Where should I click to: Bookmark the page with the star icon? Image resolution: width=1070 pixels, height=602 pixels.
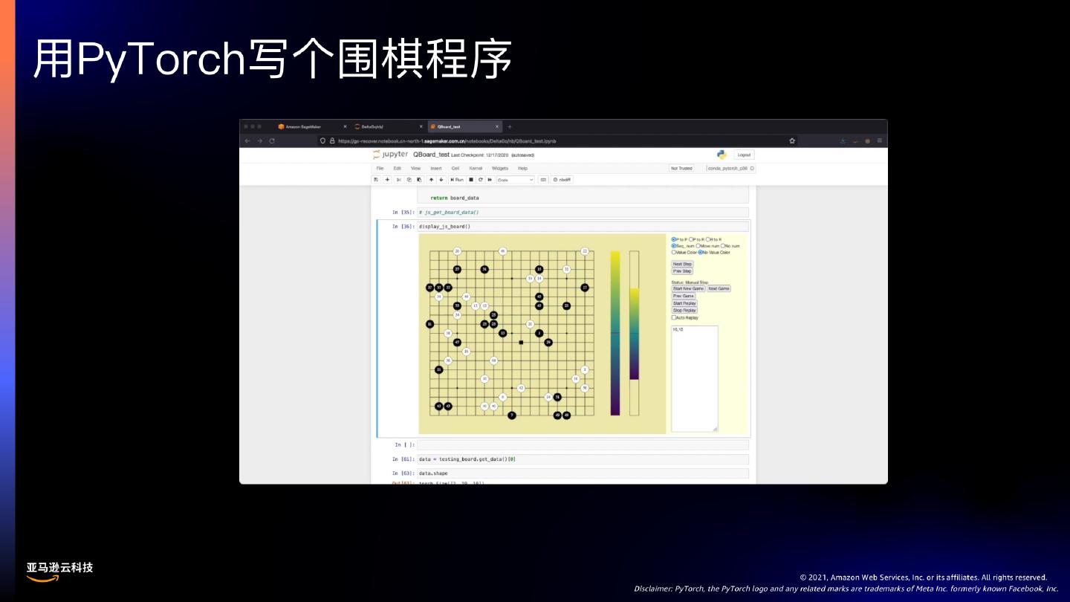(x=792, y=140)
